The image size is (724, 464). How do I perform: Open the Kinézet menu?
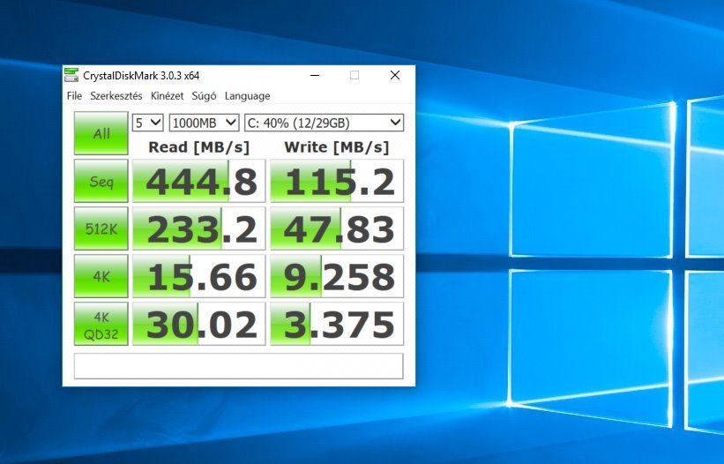(x=168, y=96)
